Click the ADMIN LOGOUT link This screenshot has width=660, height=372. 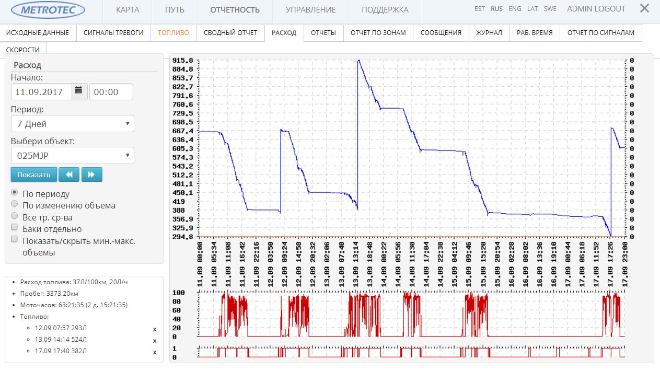596,9
